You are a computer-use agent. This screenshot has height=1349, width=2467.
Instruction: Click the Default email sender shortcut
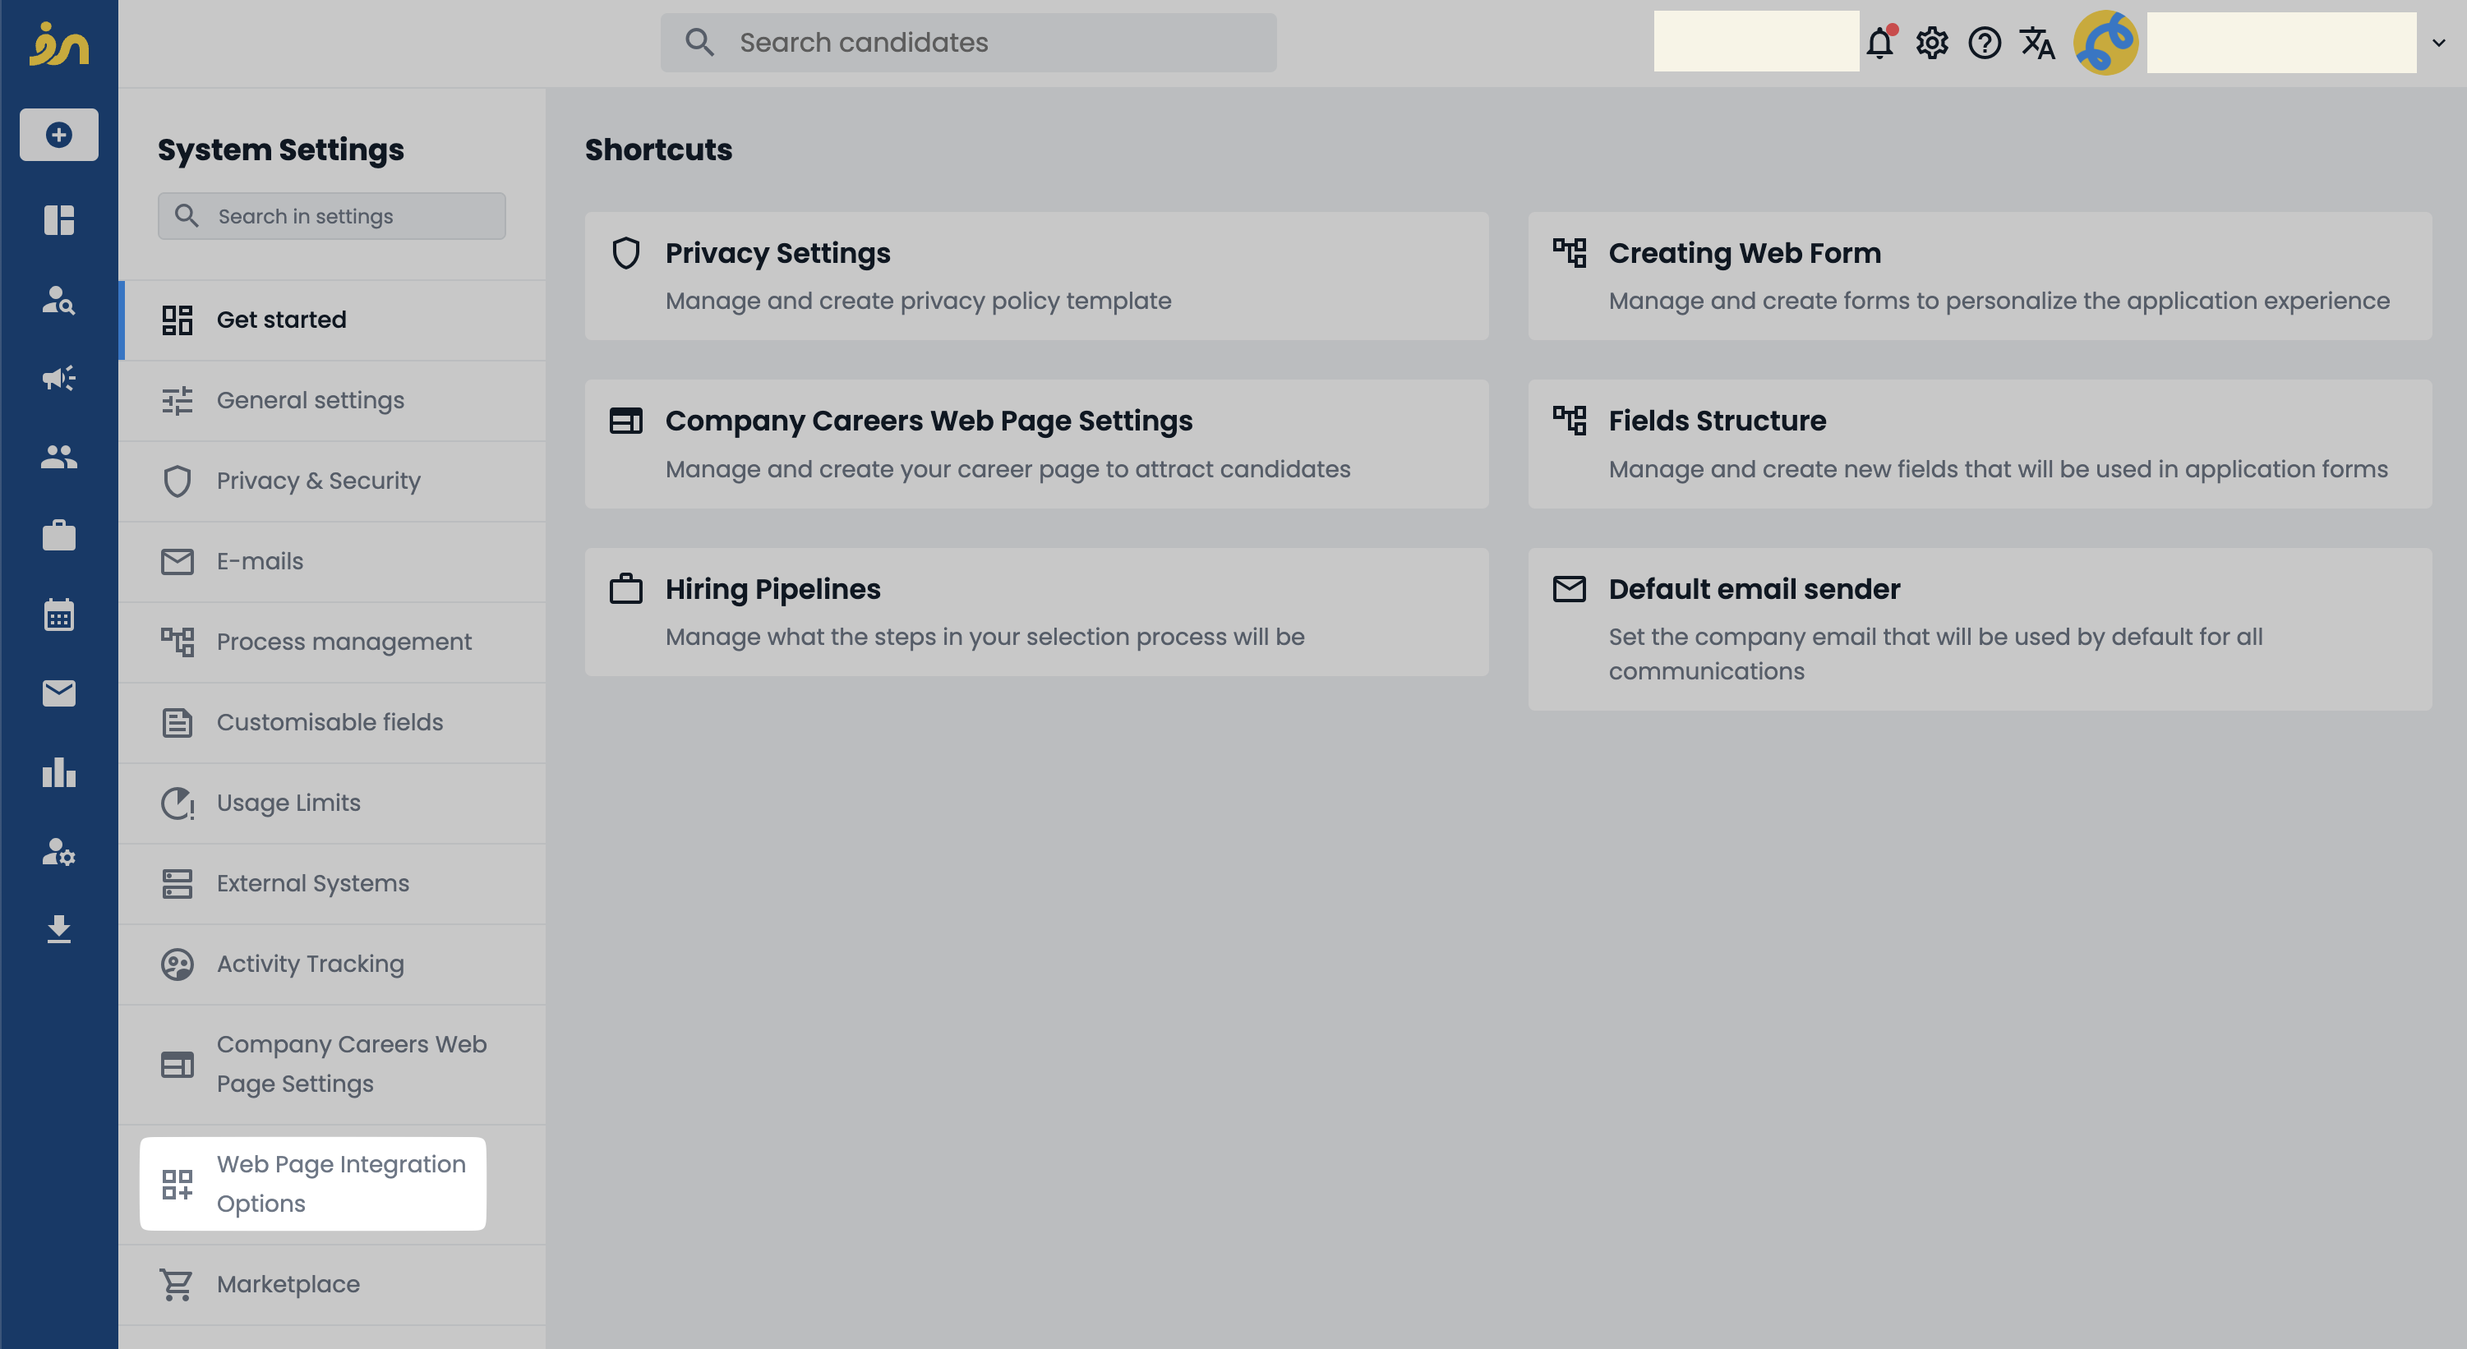(1979, 628)
